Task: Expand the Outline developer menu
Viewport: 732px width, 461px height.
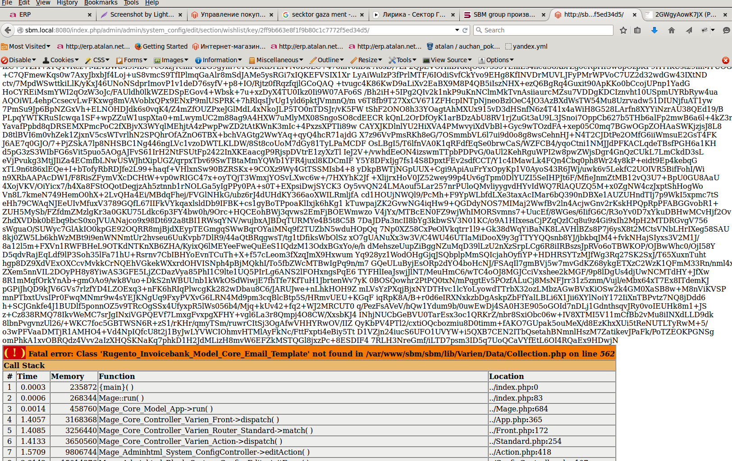Action: (327, 60)
